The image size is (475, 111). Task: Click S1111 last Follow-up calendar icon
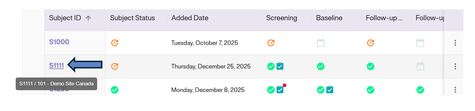click(420, 66)
